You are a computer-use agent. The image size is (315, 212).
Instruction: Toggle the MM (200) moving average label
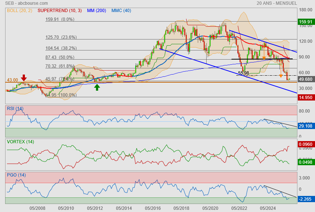[x=96, y=11]
